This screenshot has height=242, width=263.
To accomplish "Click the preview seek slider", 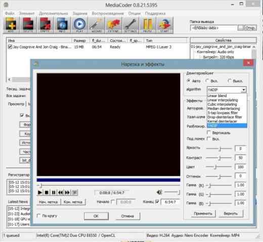I will 108,185.
